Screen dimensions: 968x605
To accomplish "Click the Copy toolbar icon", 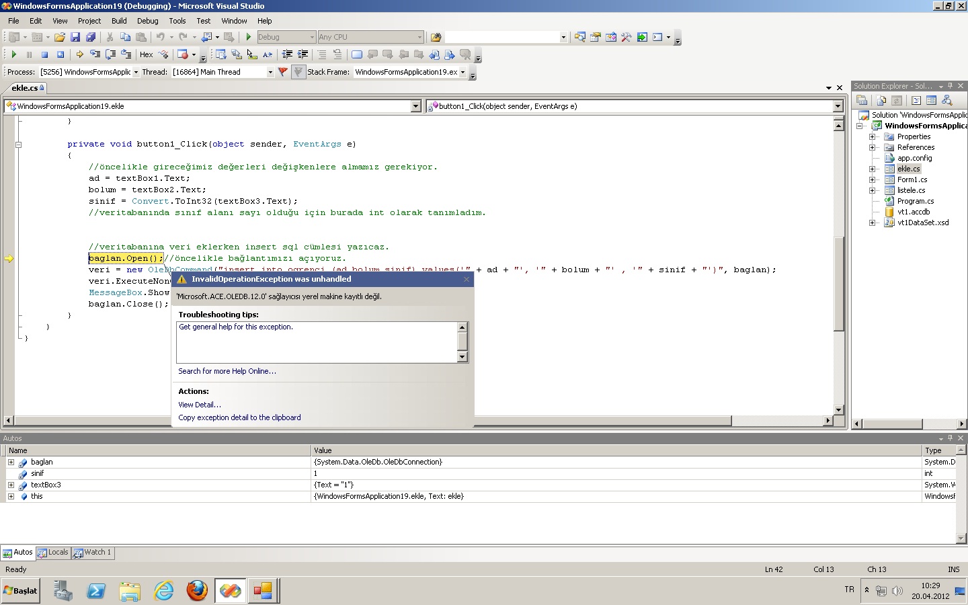I will click(x=125, y=37).
